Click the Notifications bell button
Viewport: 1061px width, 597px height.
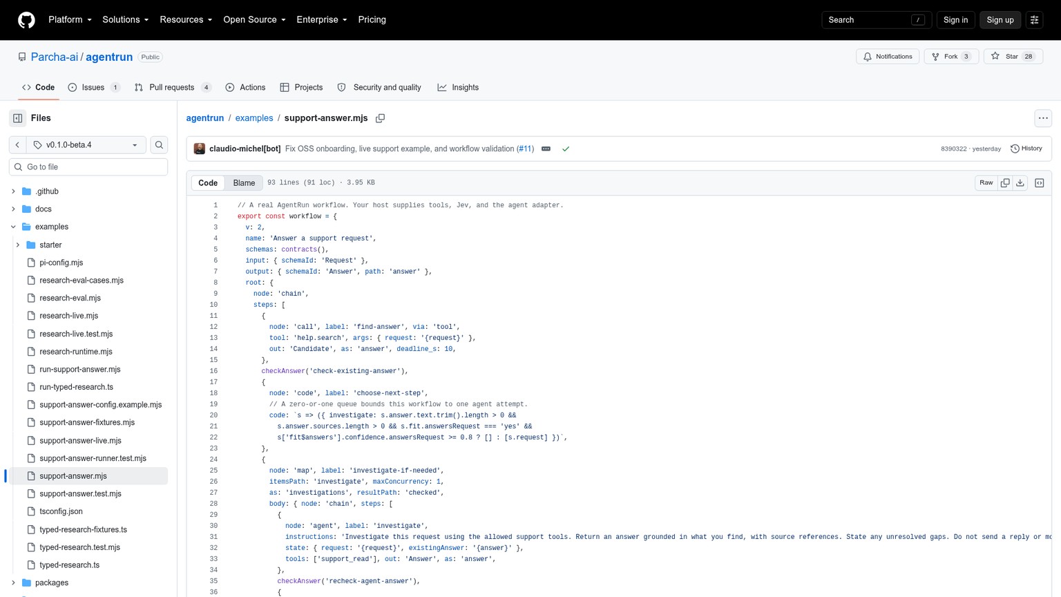tap(888, 57)
